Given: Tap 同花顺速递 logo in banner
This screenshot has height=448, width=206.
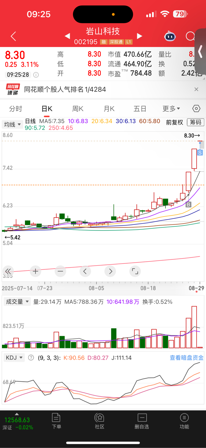Looking at the screenshot, I should coord(13,89).
